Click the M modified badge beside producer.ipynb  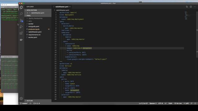click(x=49, y=29)
